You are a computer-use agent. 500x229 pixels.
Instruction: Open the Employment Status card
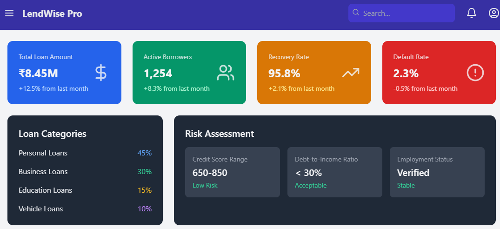(437, 172)
